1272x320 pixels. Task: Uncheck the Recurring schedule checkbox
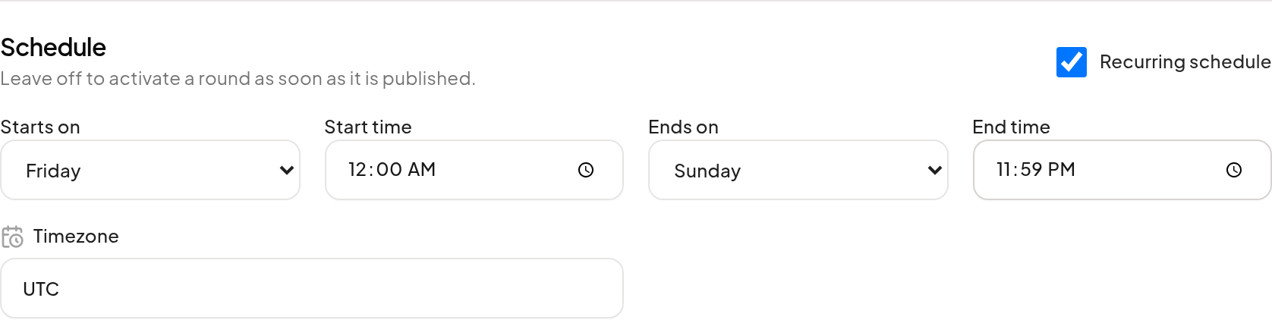click(x=1071, y=62)
